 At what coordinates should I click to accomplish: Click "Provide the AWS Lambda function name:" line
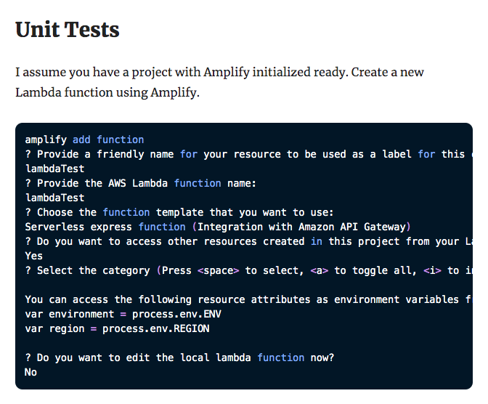pos(141,183)
